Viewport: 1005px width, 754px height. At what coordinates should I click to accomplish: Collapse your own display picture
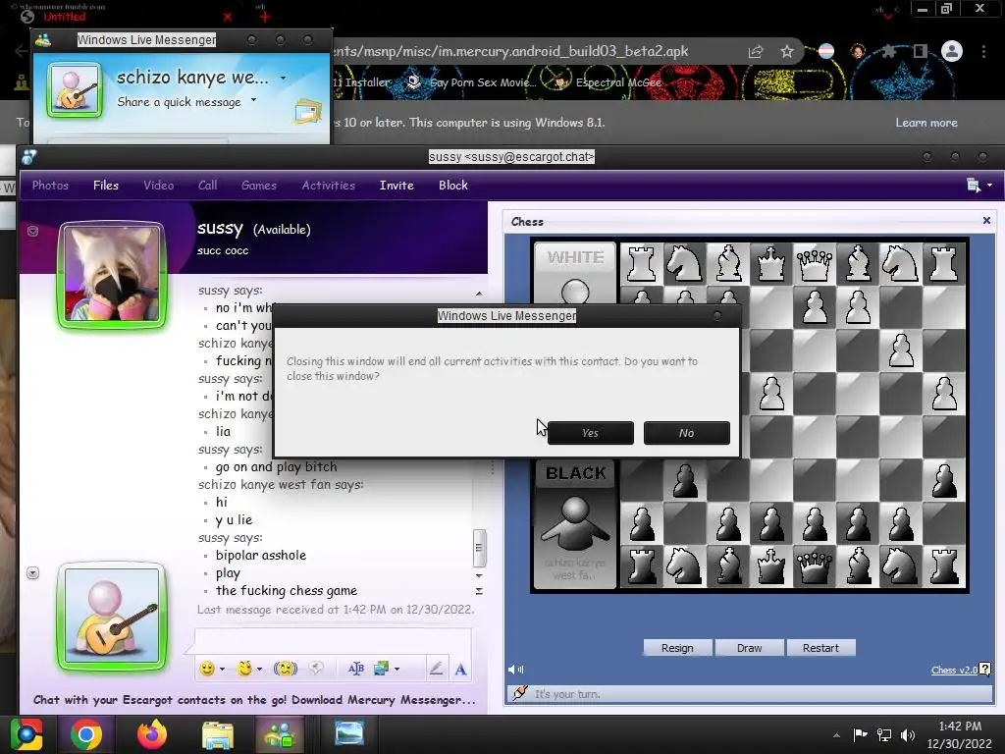pyautogui.click(x=32, y=572)
